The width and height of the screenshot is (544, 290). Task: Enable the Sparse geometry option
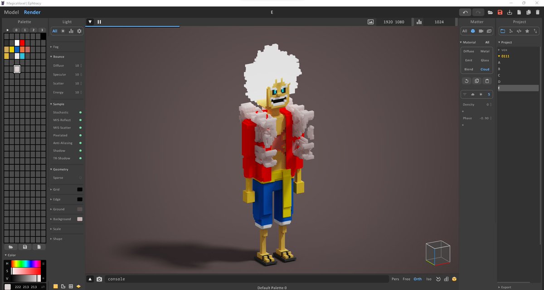tap(81, 178)
